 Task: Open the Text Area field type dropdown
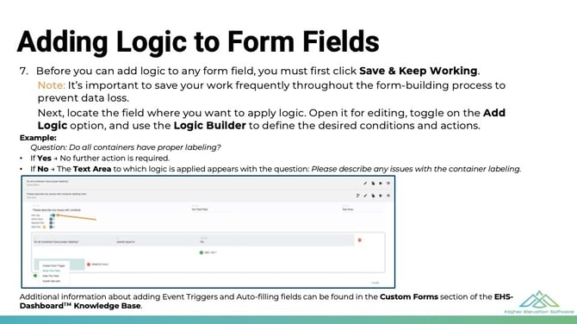click(362, 209)
